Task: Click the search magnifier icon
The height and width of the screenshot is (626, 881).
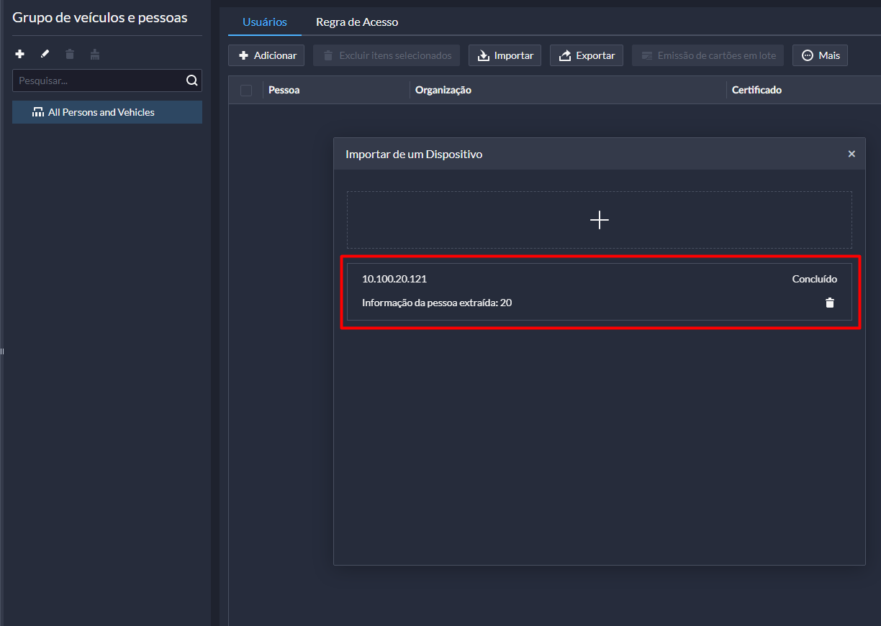Action: pyautogui.click(x=191, y=80)
